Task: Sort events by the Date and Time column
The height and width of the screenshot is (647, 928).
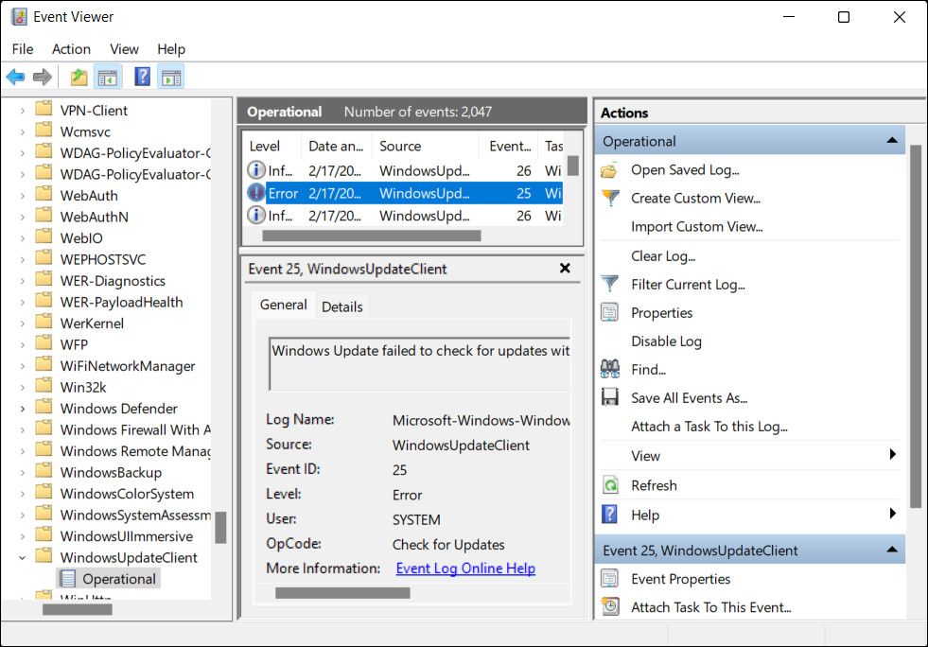Action: pos(336,147)
